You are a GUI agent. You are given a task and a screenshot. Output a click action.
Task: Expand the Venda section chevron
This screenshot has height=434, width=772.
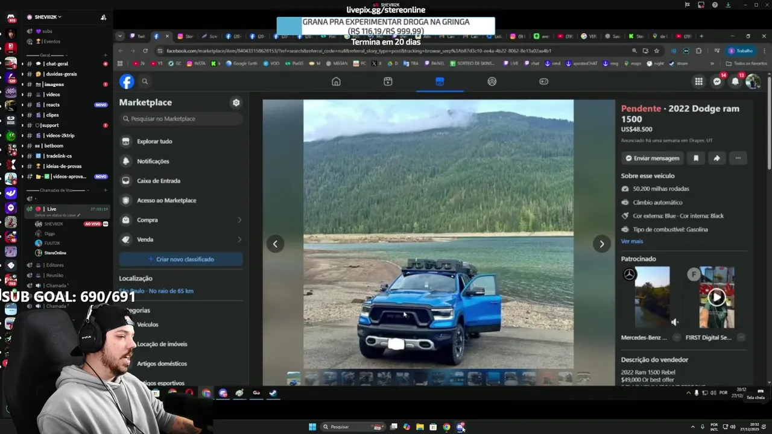click(239, 239)
